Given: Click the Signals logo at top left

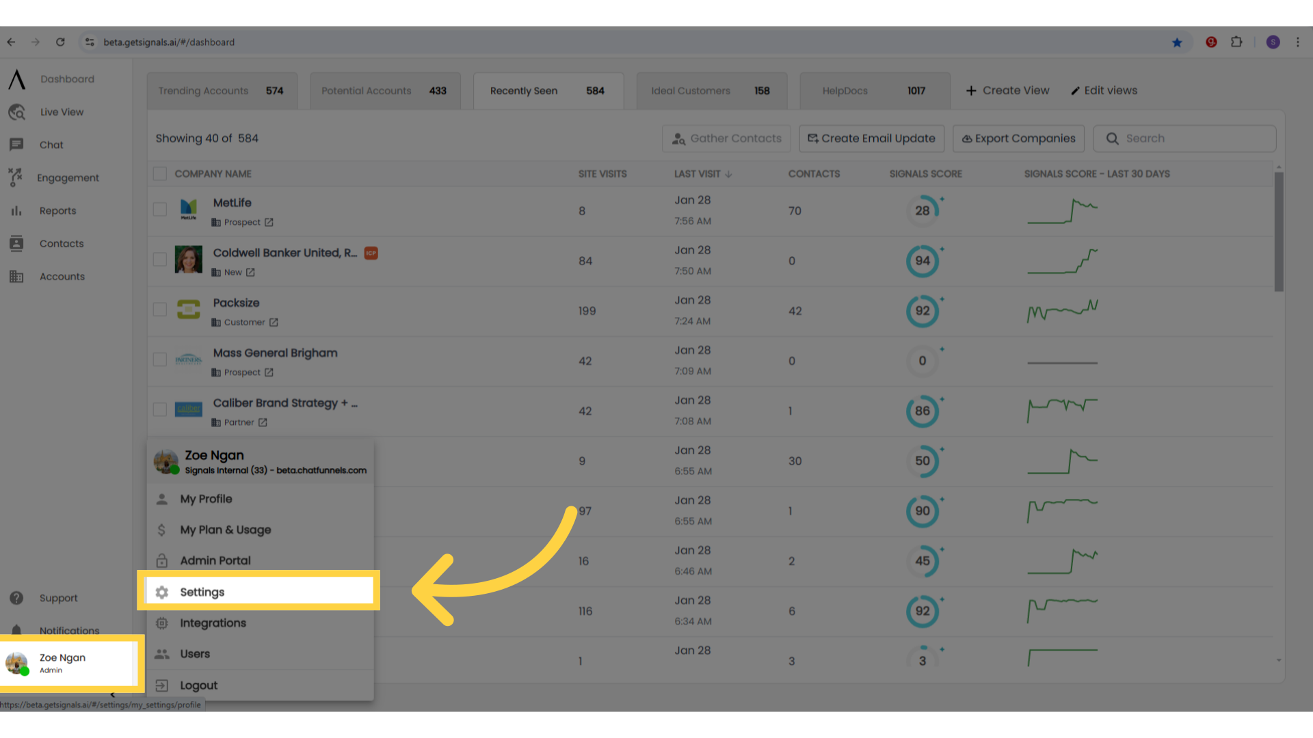Looking at the screenshot, I should pos(17,79).
